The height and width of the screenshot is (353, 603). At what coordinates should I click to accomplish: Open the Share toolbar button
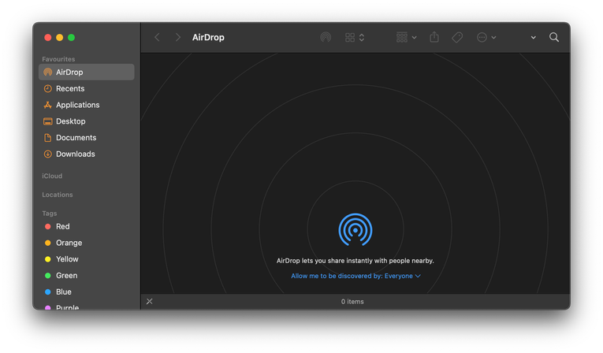point(434,37)
